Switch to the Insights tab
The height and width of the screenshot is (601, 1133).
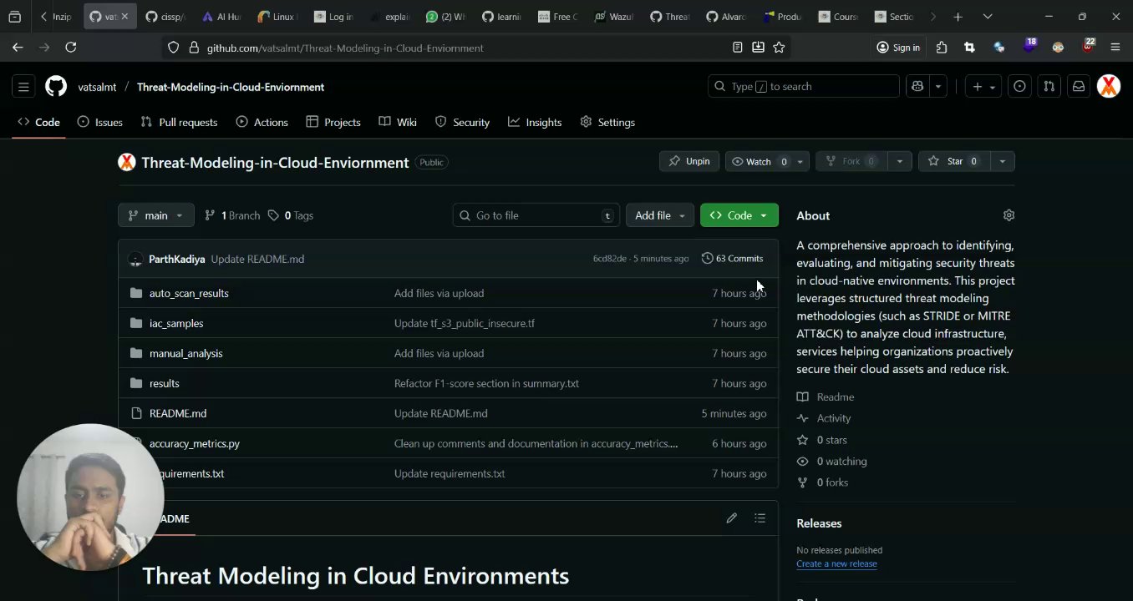(x=535, y=122)
